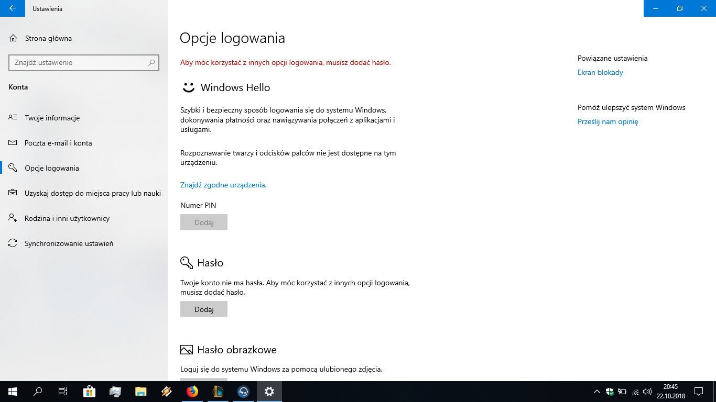Click the battery power tray icon

pos(622,392)
